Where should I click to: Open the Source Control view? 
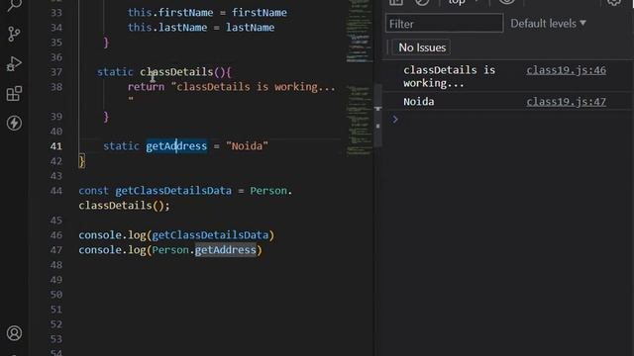14,34
